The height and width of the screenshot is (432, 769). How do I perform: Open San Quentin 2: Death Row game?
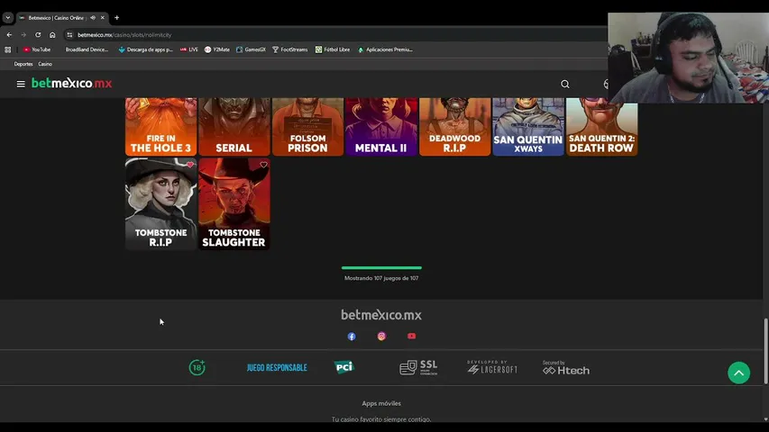coord(601,126)
